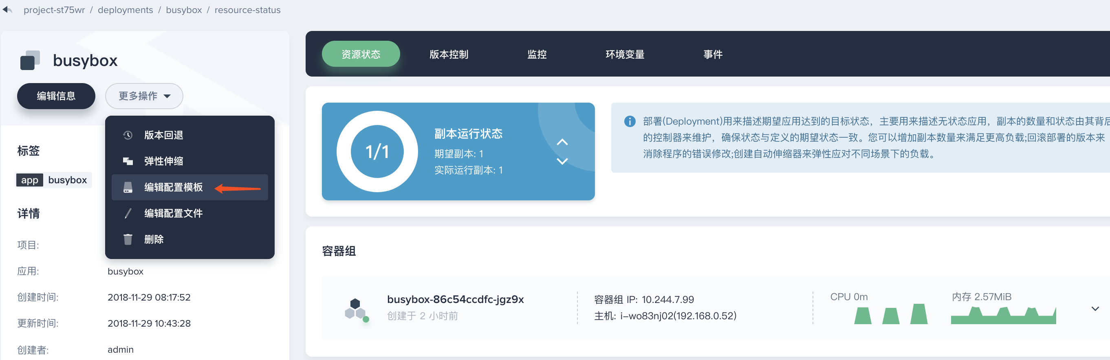Click the busybox title heading
Image resolution: width=1110 pixels, height=360 pixels.
(x=85, y=61)
